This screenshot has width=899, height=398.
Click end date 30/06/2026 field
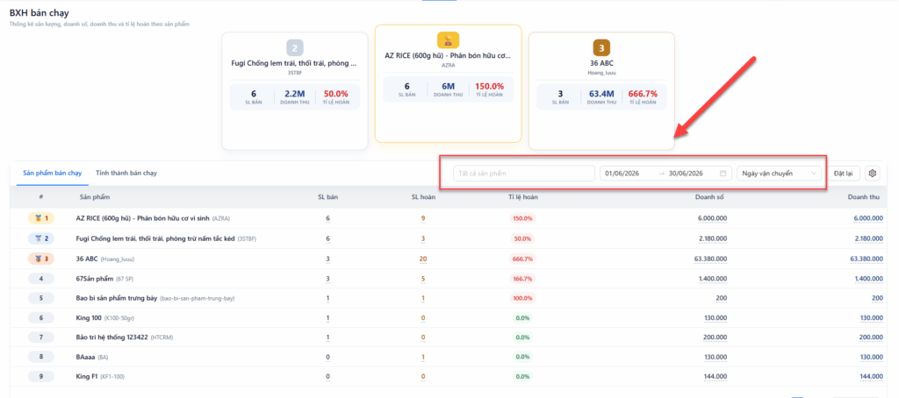(x=686, y=173)
